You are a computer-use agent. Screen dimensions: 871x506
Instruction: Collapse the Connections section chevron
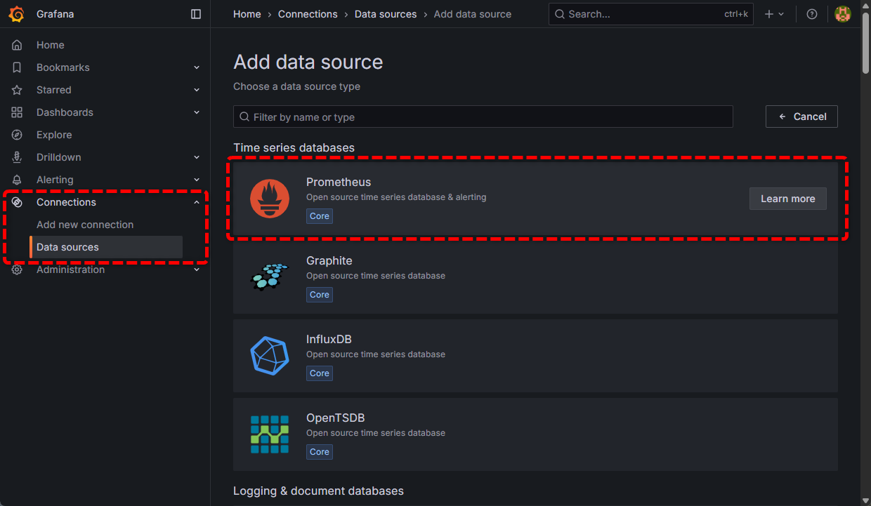click(197, 202)
